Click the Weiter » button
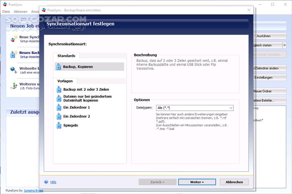 [197, 182]
